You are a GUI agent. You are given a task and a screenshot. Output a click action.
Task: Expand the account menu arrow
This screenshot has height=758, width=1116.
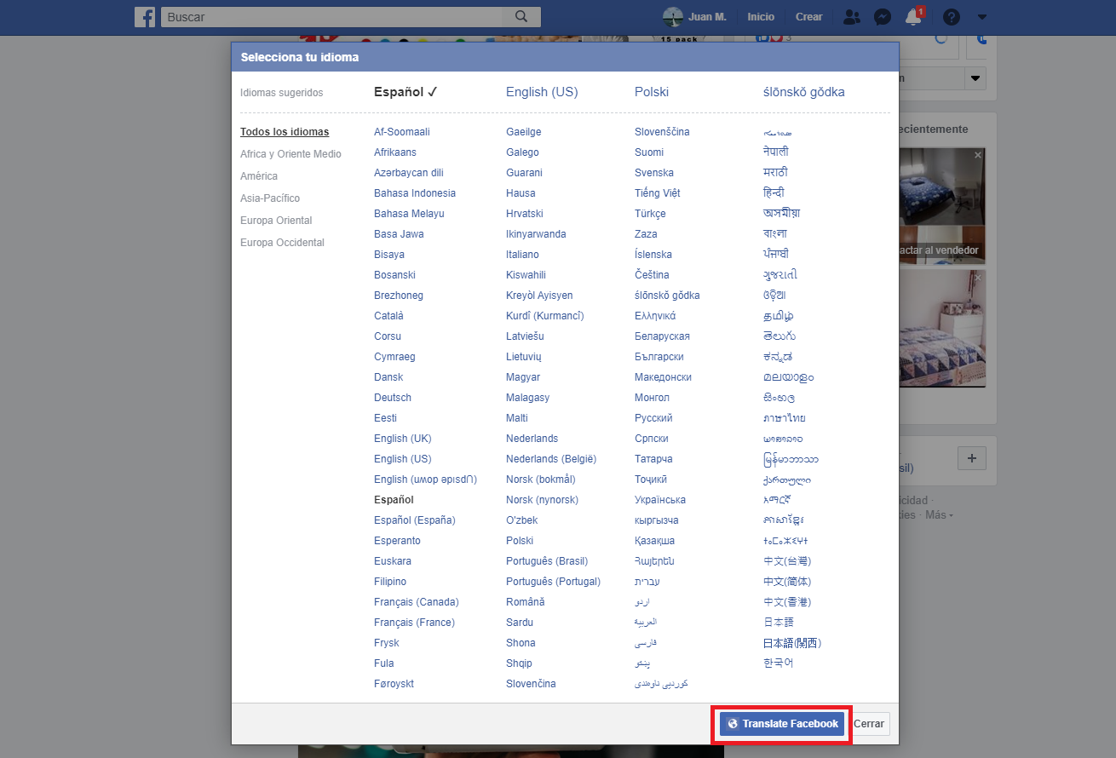pos(982,17)
